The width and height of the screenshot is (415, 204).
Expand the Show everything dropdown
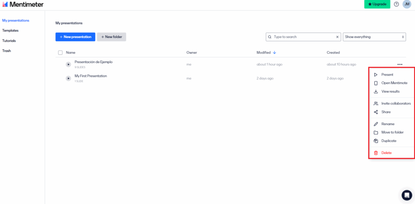(x=374, y=37)
